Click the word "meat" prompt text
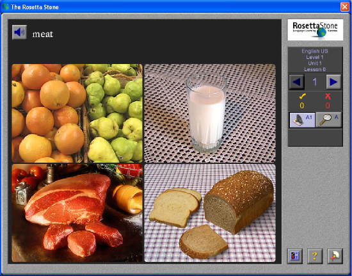This screenshot has height=276, width=352. point(43,34)
